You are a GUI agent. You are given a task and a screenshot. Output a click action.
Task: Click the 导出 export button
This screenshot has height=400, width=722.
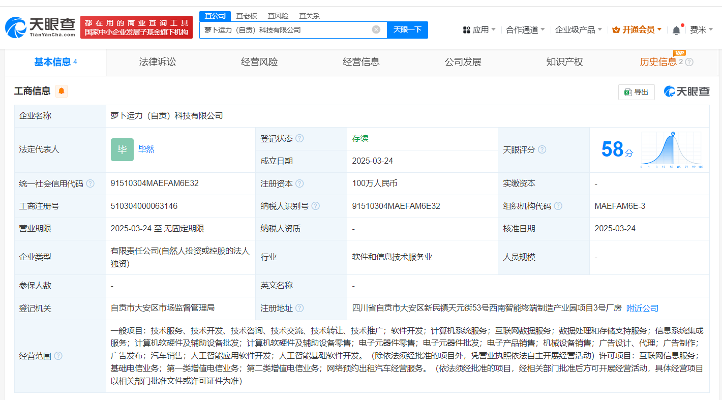click(636, 92)
